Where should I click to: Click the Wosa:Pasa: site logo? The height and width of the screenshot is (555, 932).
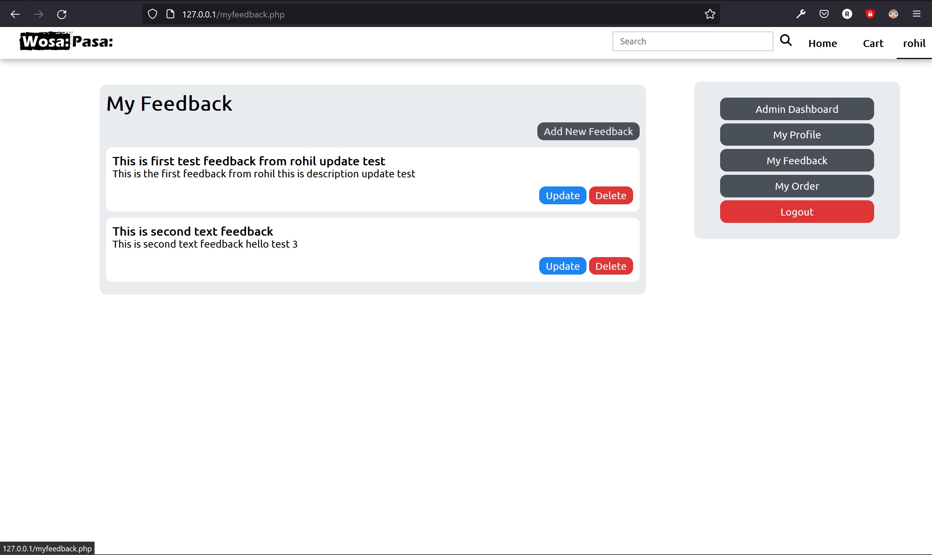point(66,41)
